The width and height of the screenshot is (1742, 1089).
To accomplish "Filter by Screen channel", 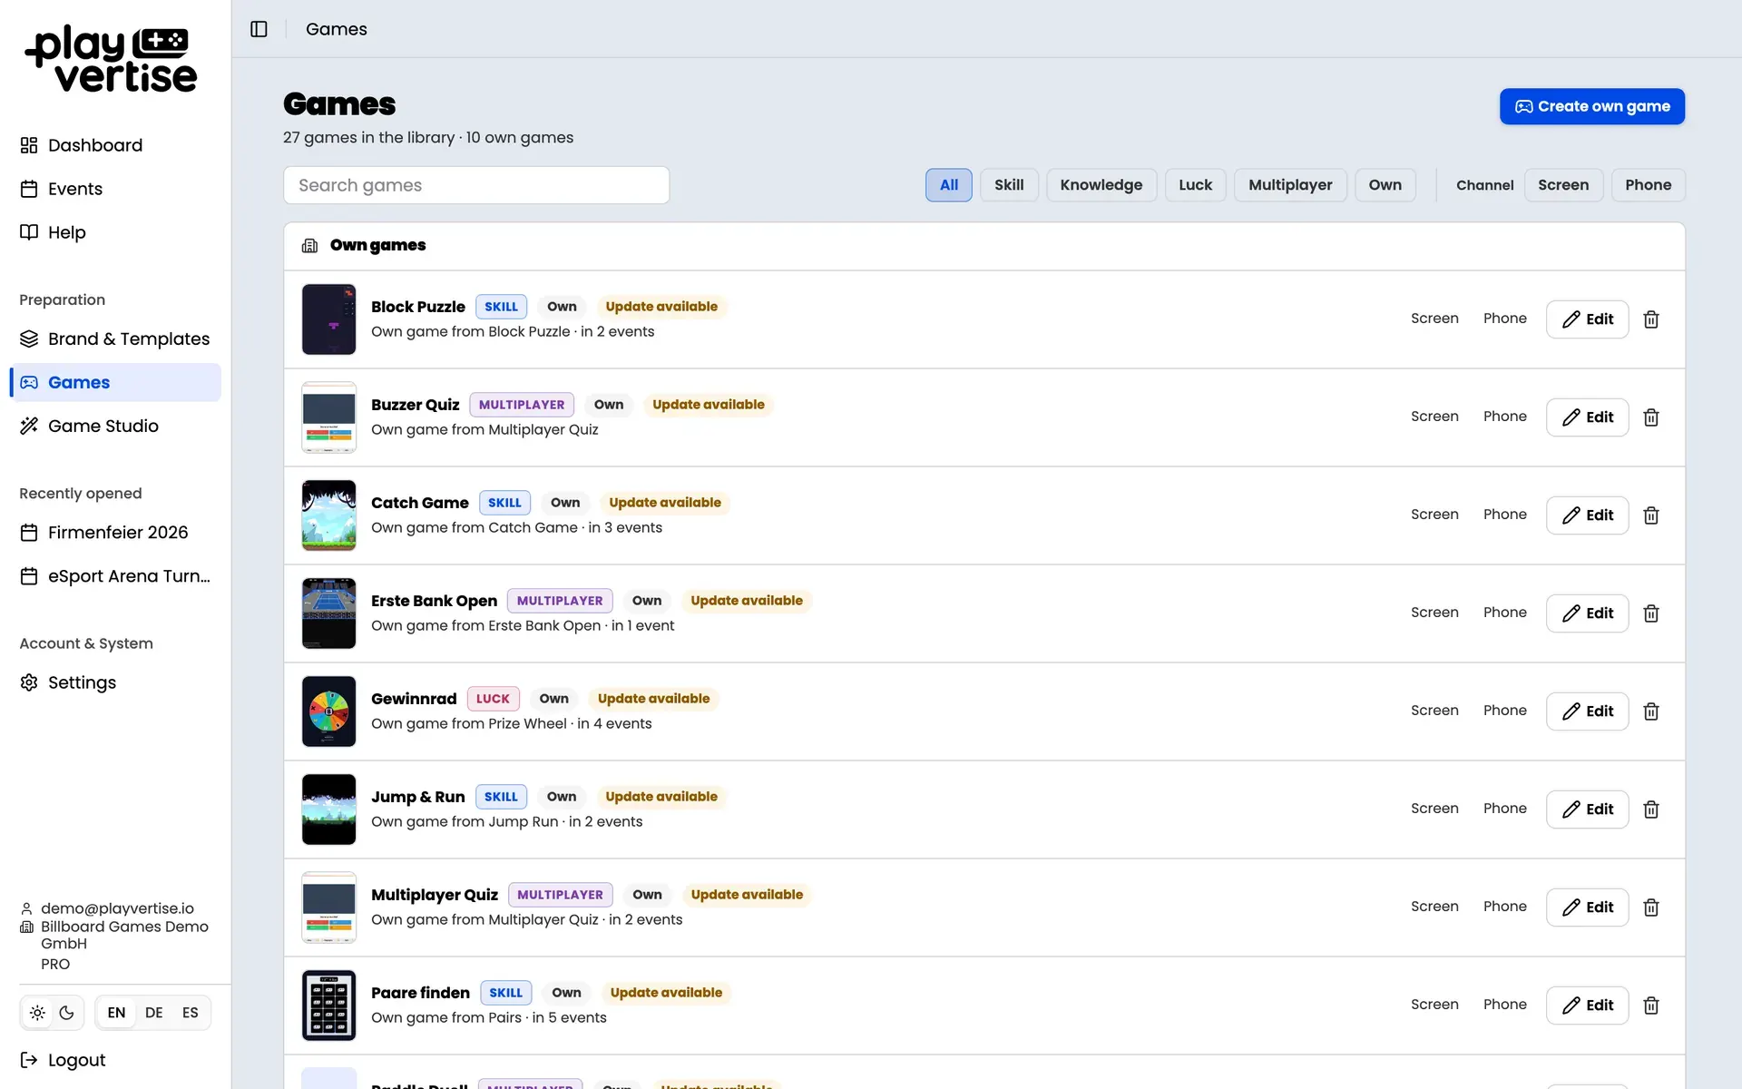I will pos(1563,185).
